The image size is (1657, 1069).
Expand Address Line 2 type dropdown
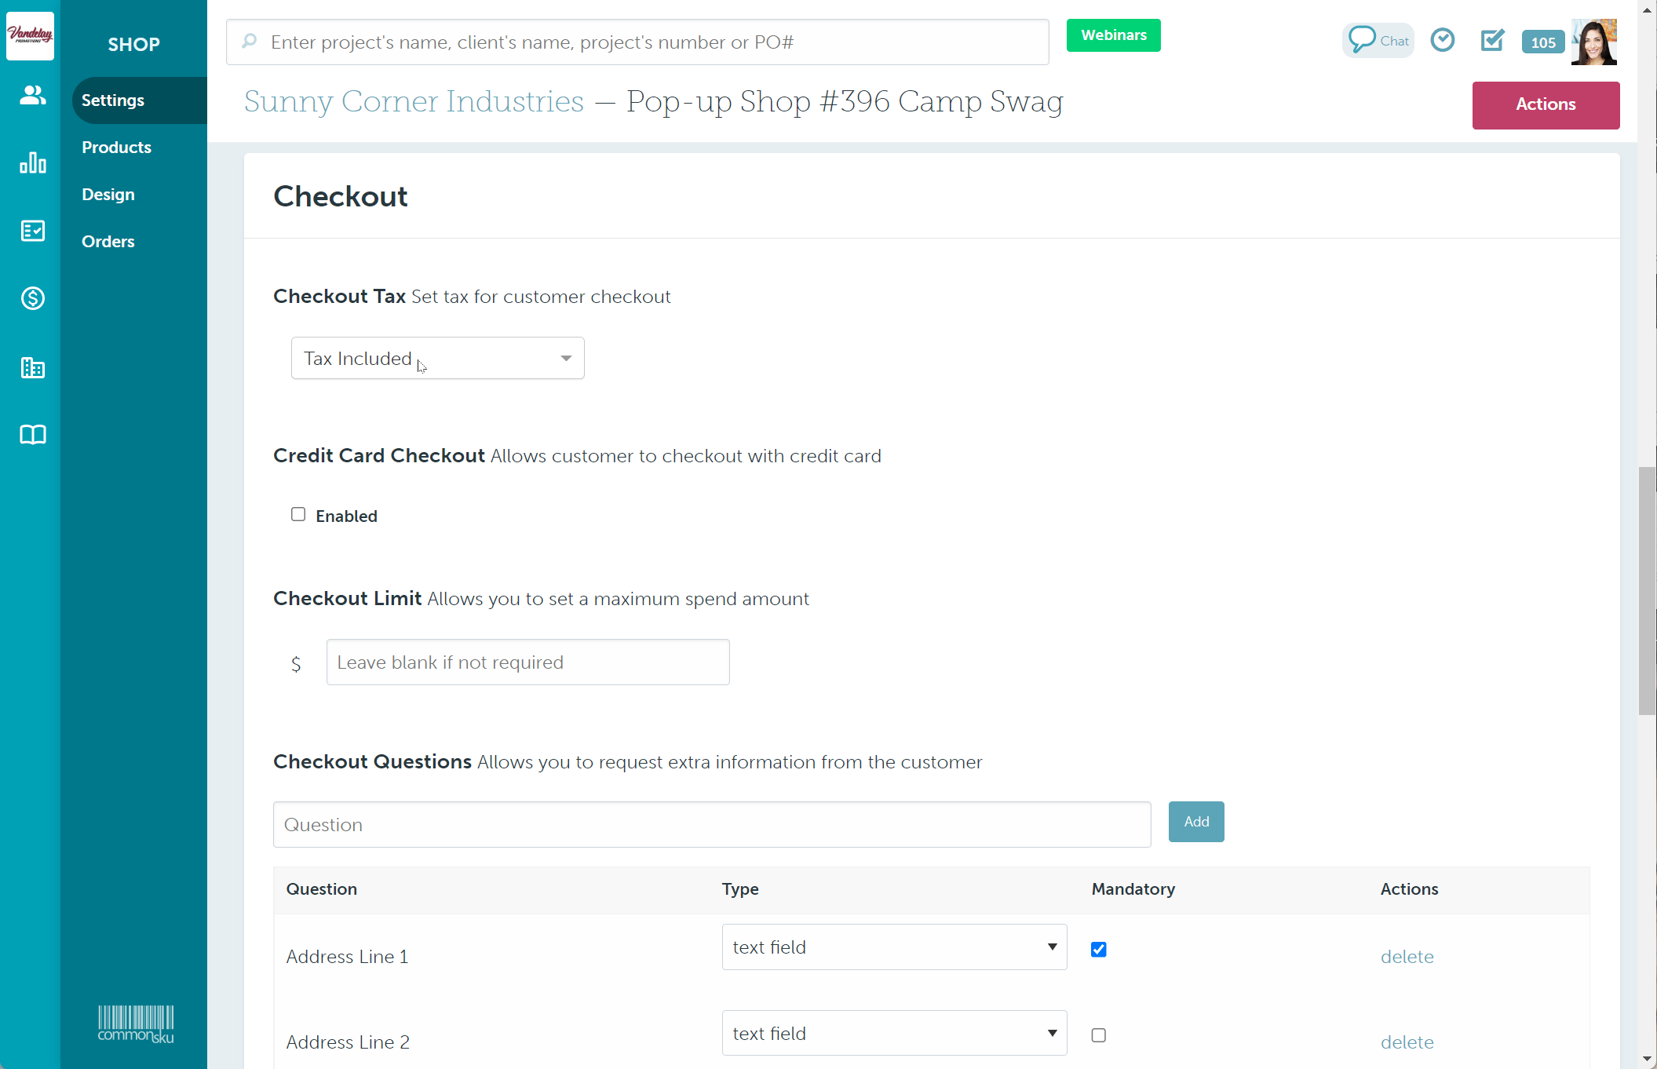point(893,1034)
